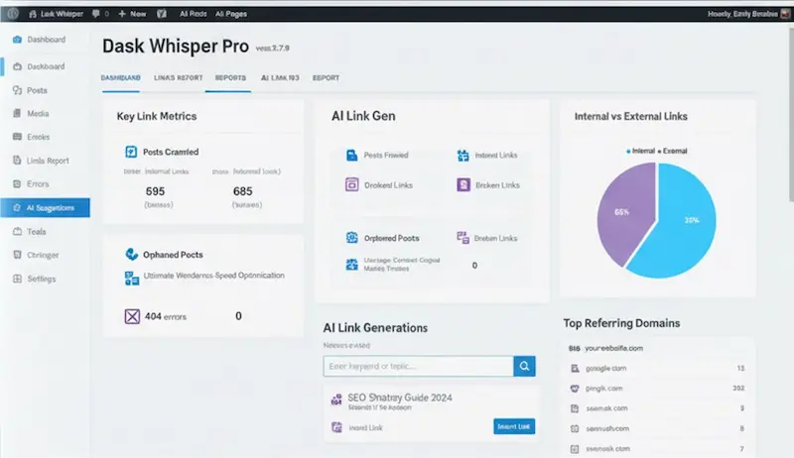Click the Orphaned Posts icon in Key Metrics

[132, 254]
